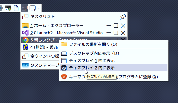Image resolution: width=178 pixels, height=103 pixels.
Task: Click the red shield X icon
Action: click(64, 77)
